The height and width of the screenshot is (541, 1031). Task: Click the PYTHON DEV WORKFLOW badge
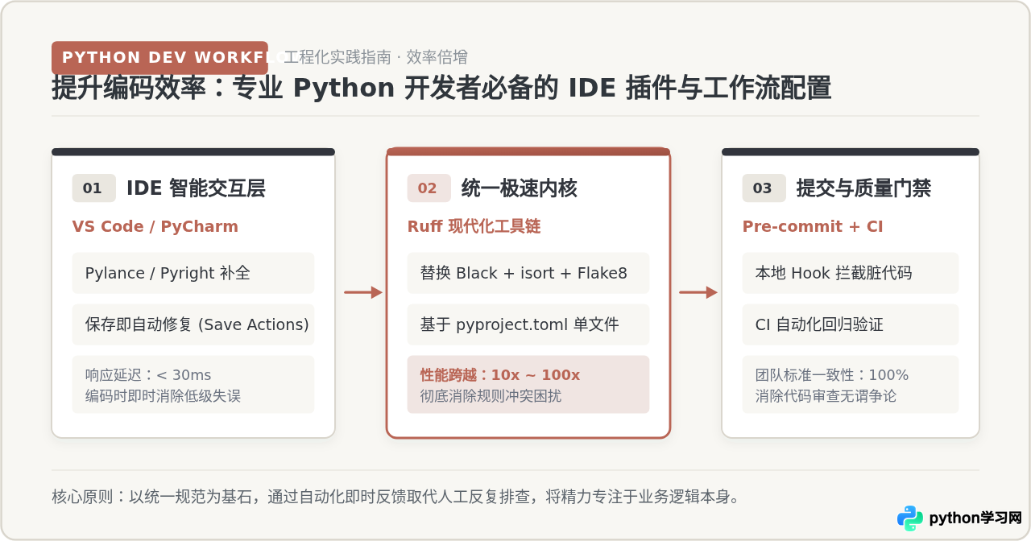click(x=159, y=58)
